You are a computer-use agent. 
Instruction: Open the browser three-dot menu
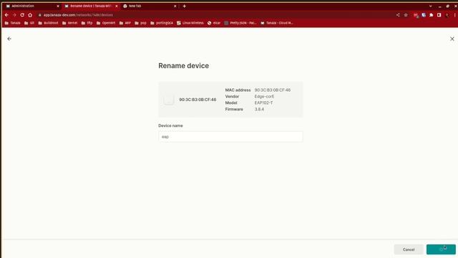pos(455,15)
